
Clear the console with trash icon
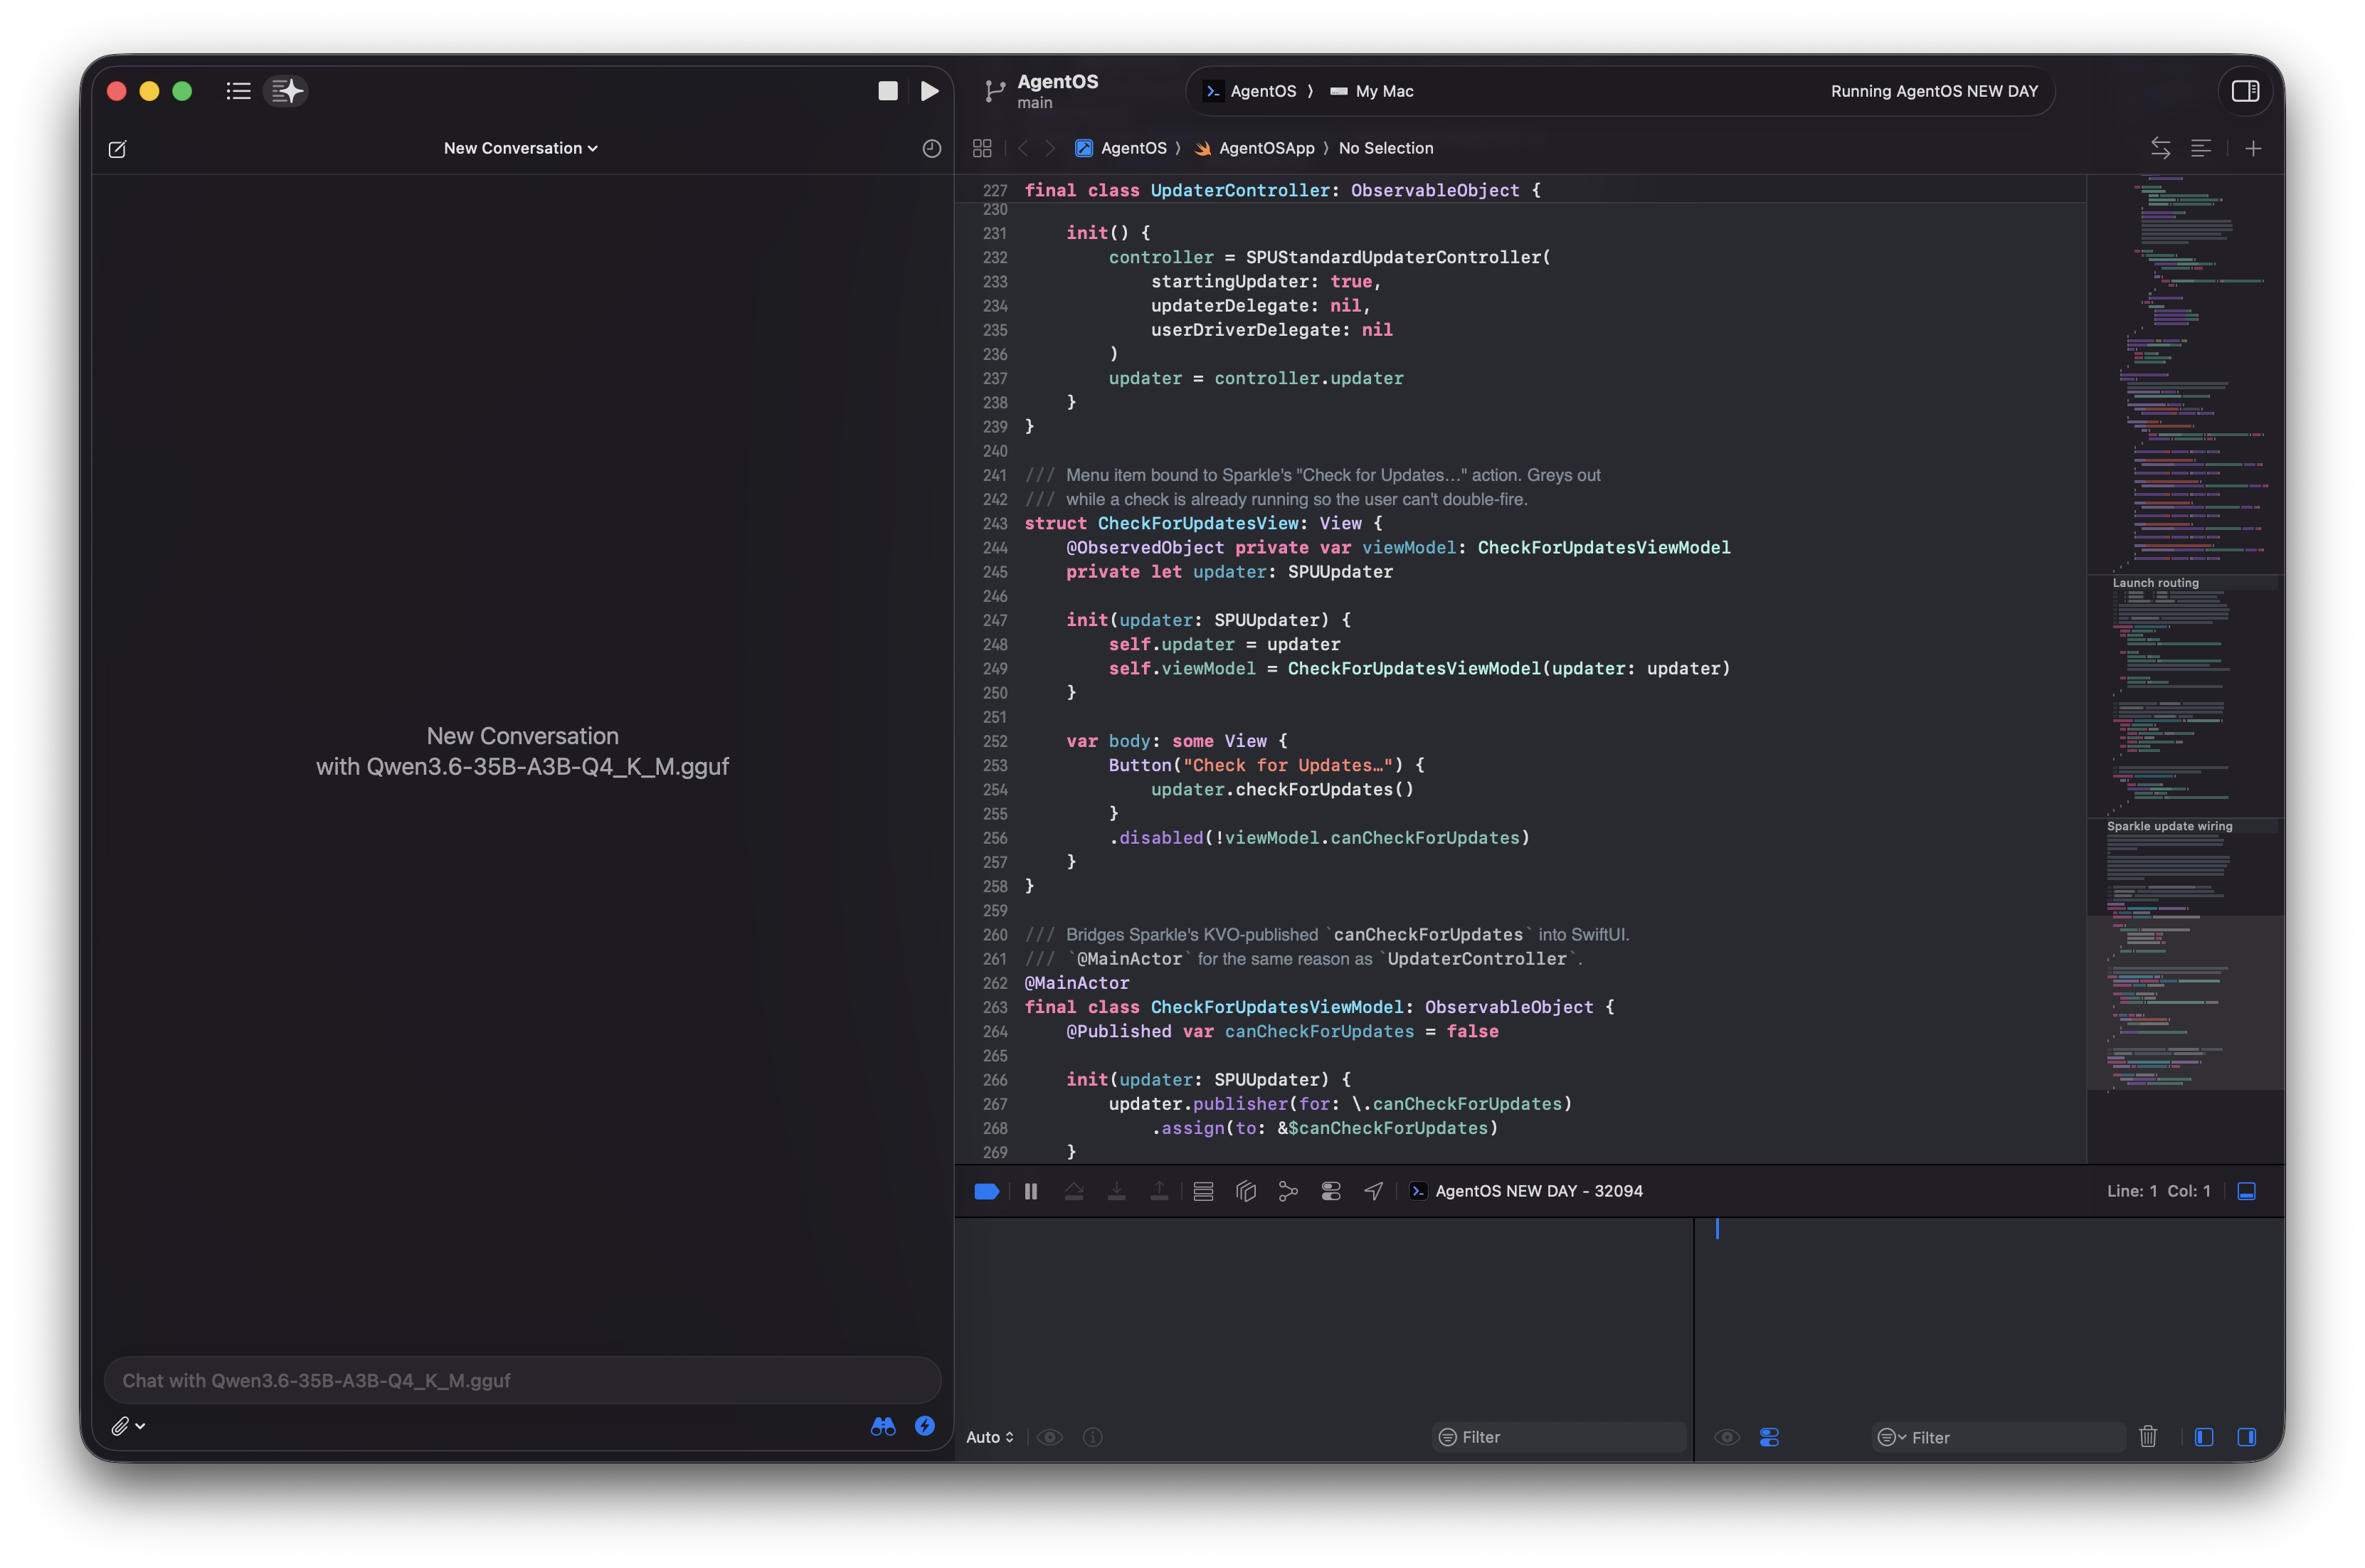point(2147,1437)
